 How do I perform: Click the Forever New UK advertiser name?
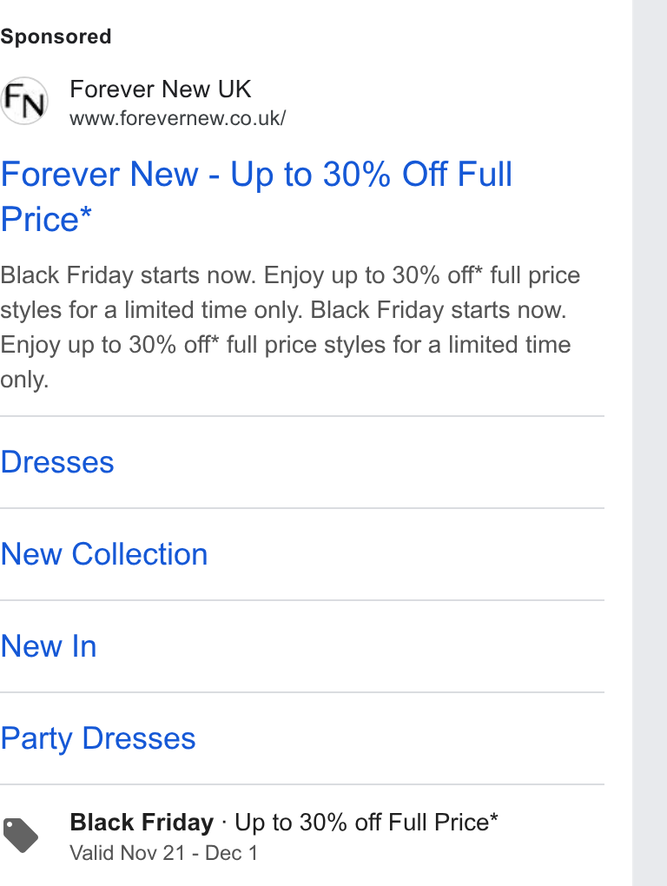point(161,89)
